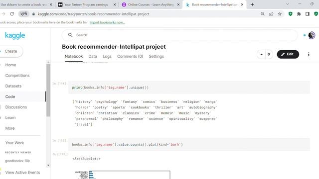Toggle the browser side panel icon

click(308, 14)
